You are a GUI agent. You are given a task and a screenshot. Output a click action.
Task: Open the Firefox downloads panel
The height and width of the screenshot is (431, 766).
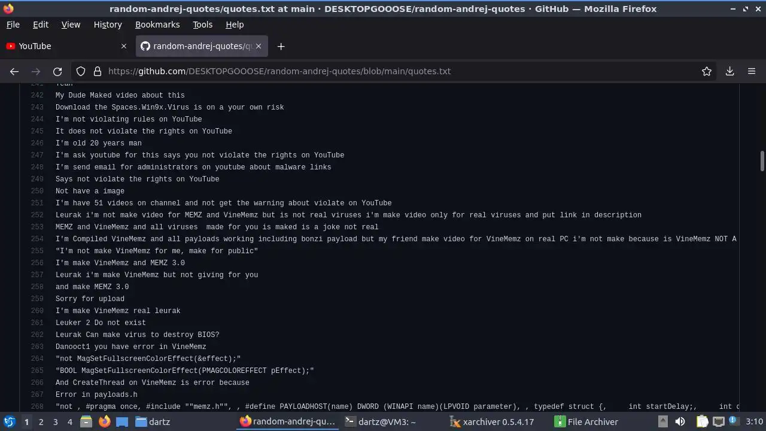730,71
